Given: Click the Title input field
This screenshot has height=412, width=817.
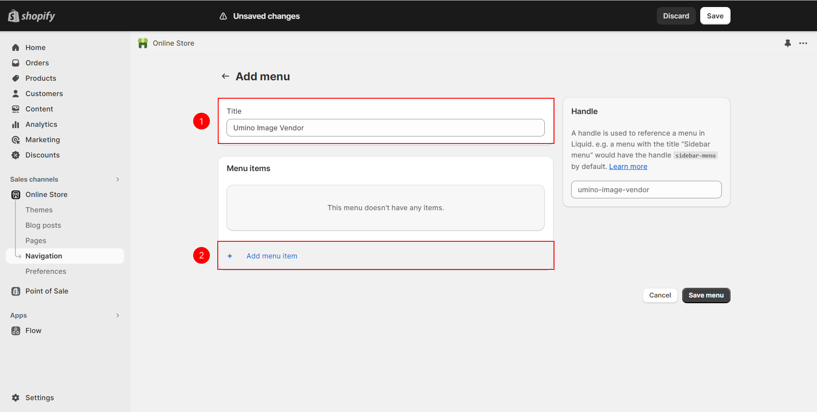Looking at the screenshot, I should coord(385,128).
